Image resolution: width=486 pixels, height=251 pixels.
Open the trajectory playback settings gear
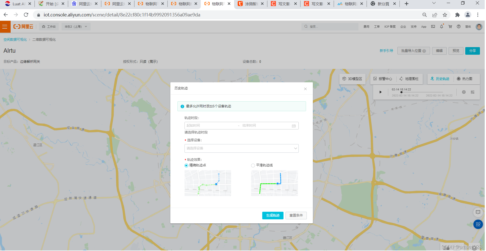point(464,92)
